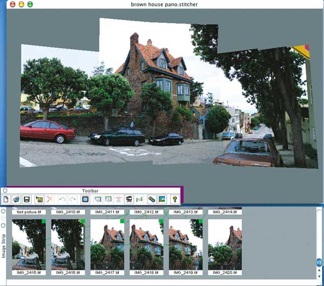This screenshot has height=286, width=324.
Task: Click the Add Image icon in Toolbar
Action: 39,200
